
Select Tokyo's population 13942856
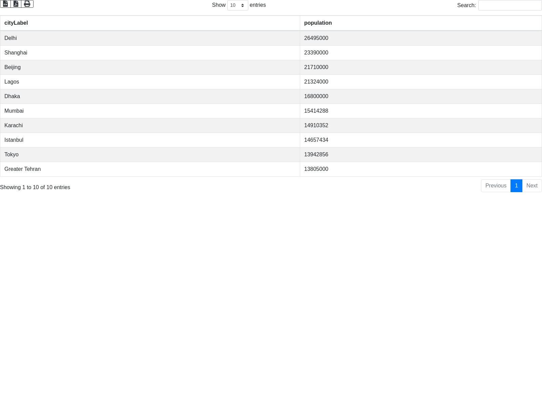316,155
